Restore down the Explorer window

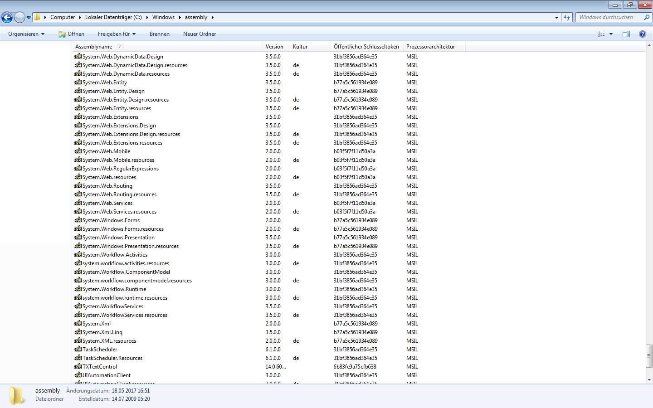pyautogui.click(x=629, y=5)
